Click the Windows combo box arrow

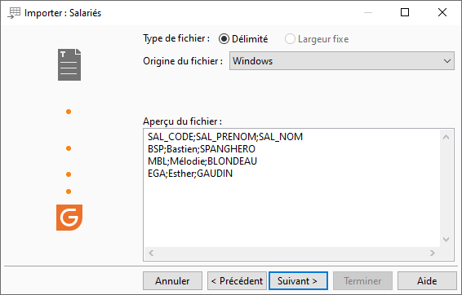447,61
